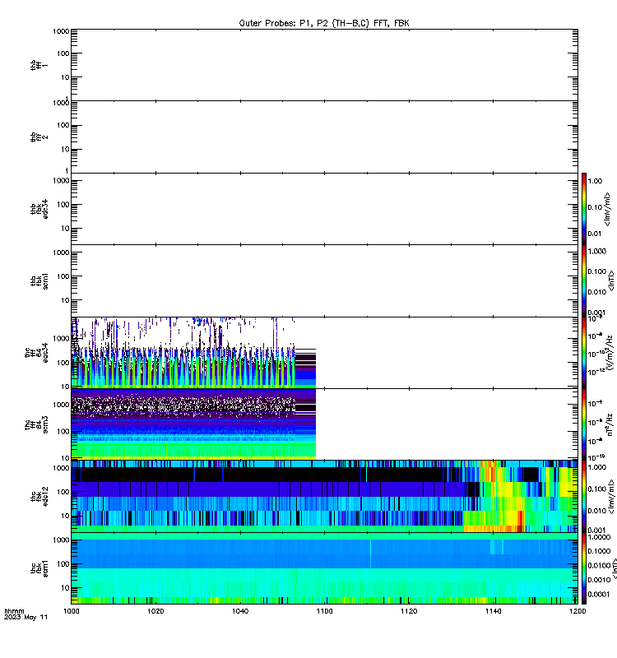Click the "10" y-axis tick in thb fff 2 panel
Screen dimensions: 617x658
[65, 150]
